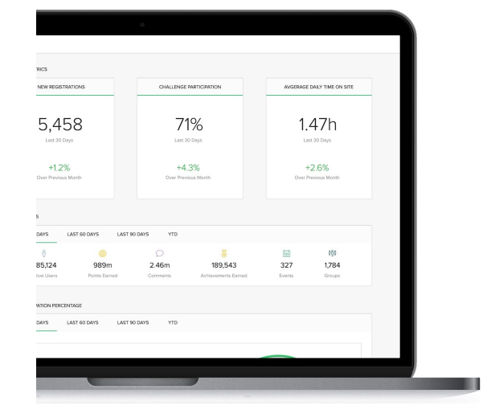This screenshot has width=491, height=418.
Task: Click the 5,458 registrations value
Action: tap(60, 125)
